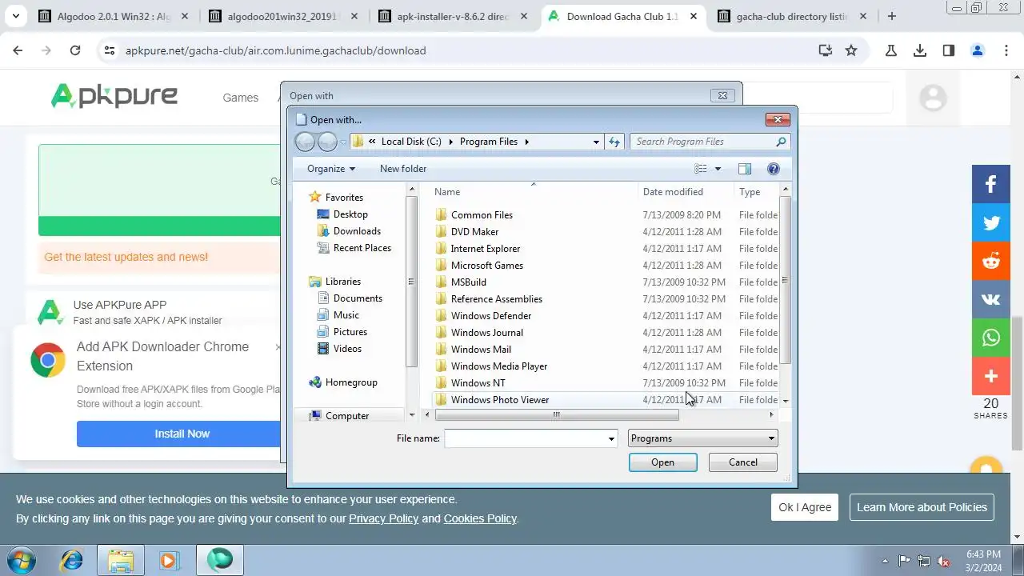
Task: Select the Windows Defender folder
Action: click(490, 316)
